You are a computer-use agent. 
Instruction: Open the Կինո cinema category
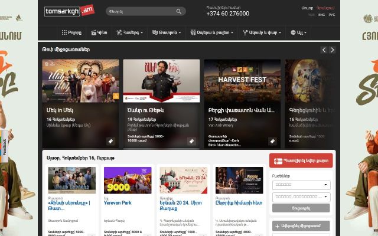point(99,32)
